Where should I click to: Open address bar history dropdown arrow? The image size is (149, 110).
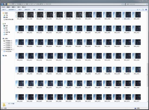pos(122,4)
